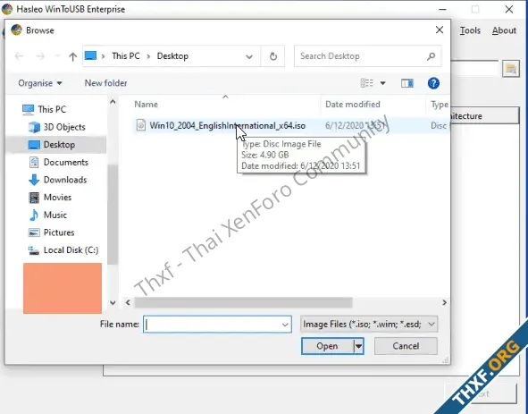Open the Organise dropdown menu
Screen dimensions: 528x414
coord(40,83)
